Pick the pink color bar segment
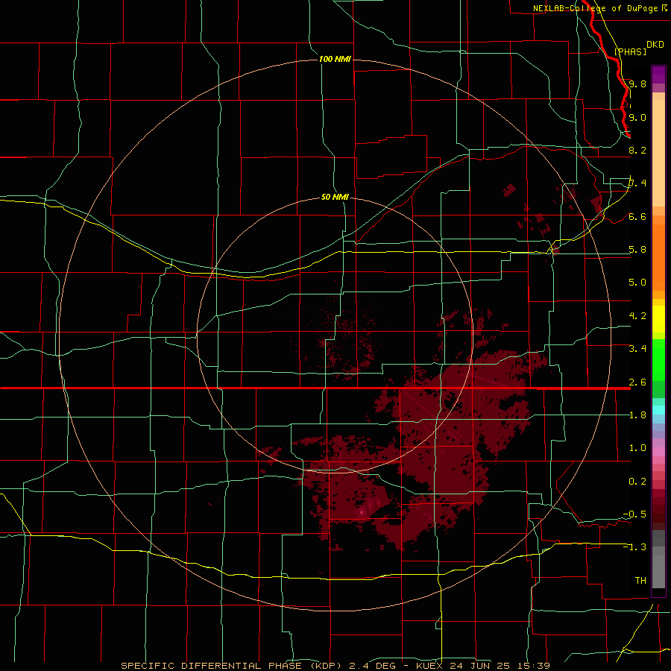 [x=658, y=452]
